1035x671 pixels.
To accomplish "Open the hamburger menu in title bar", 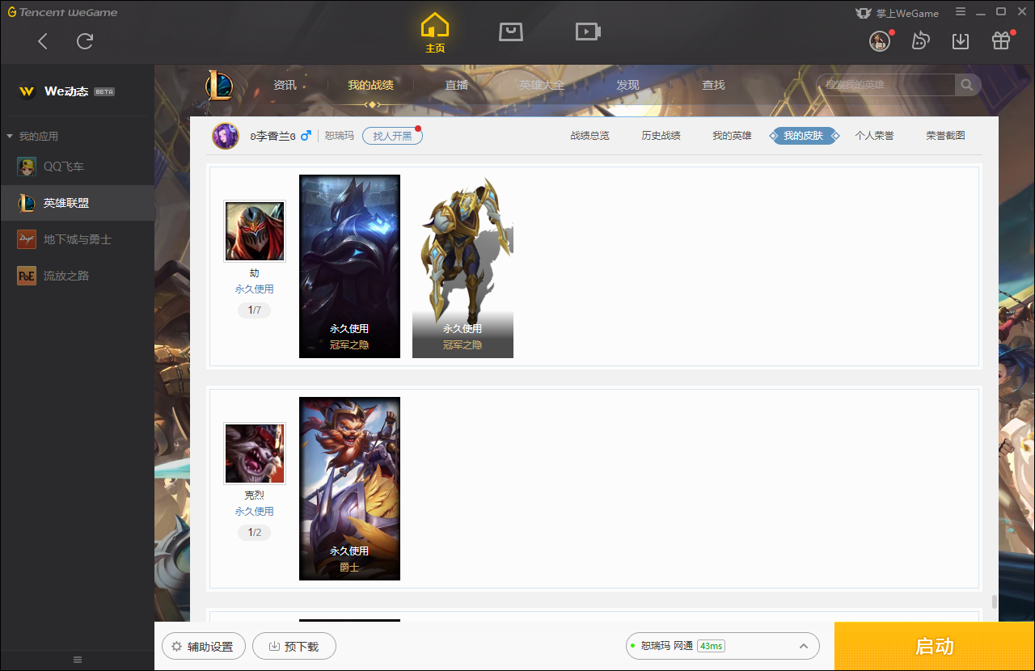I will point(961,12).
